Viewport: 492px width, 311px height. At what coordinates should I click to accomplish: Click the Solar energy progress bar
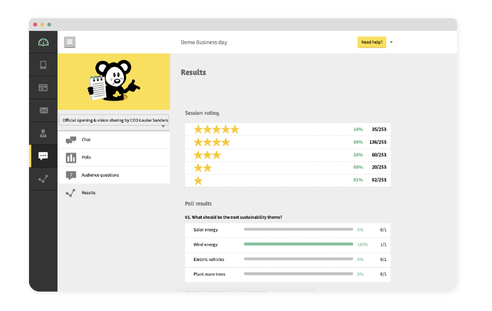click(299, 229)
